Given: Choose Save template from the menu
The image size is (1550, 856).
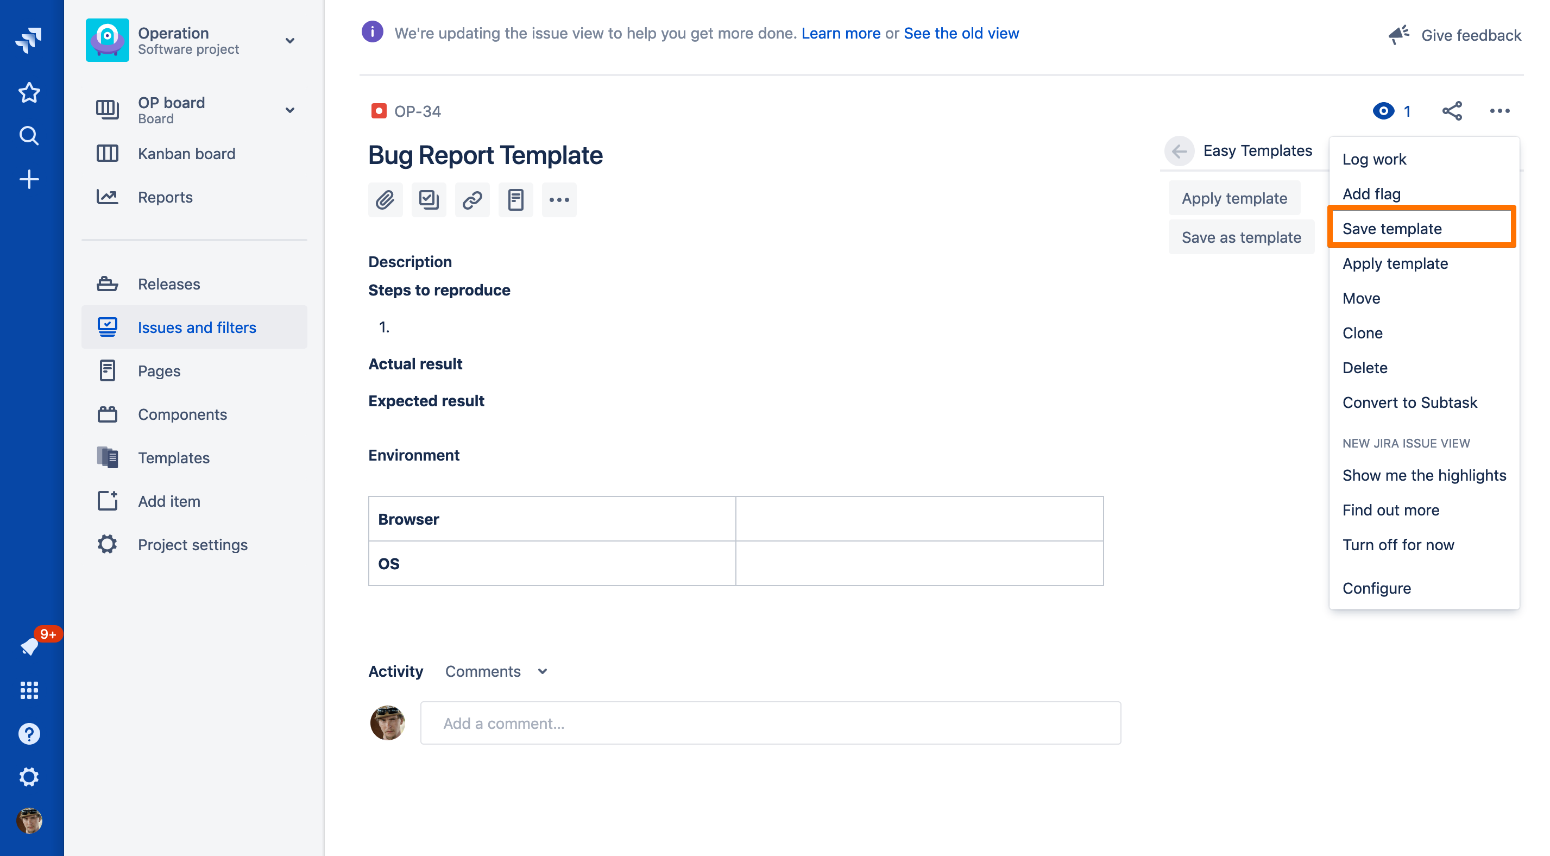Looking at the screenshot, I should tap(1392, 229).
